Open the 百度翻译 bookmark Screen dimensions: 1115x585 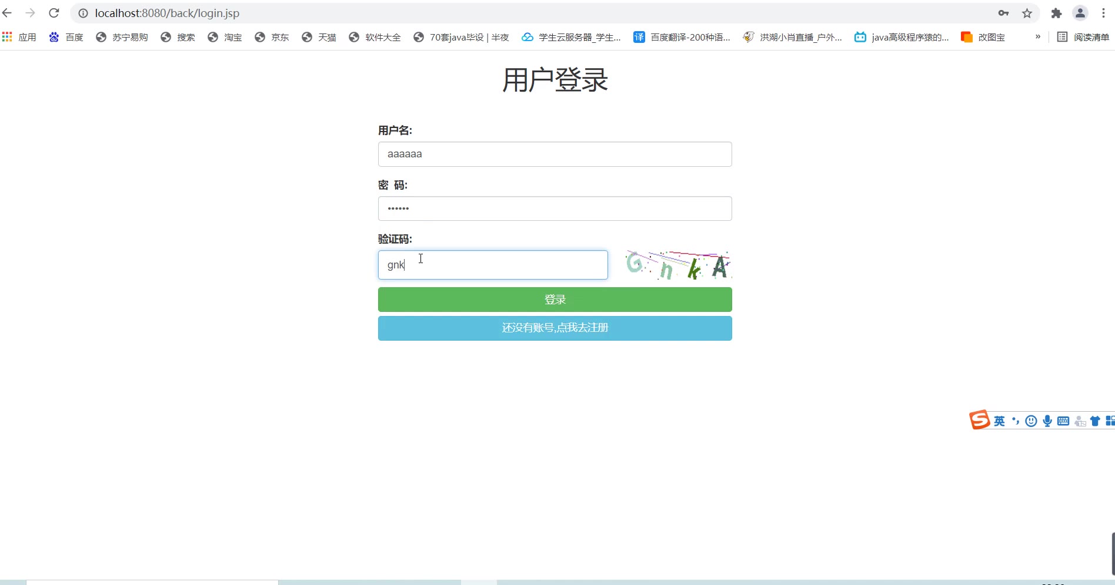[x=682, y=37]
